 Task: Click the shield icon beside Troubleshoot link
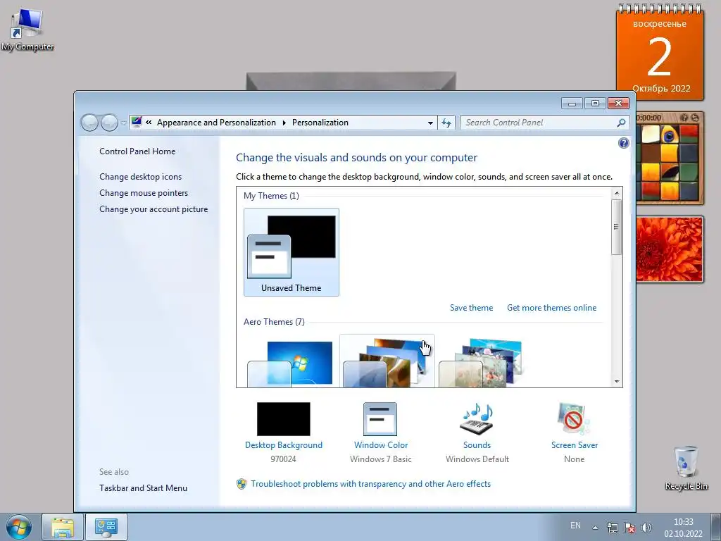tap(242, 484)
